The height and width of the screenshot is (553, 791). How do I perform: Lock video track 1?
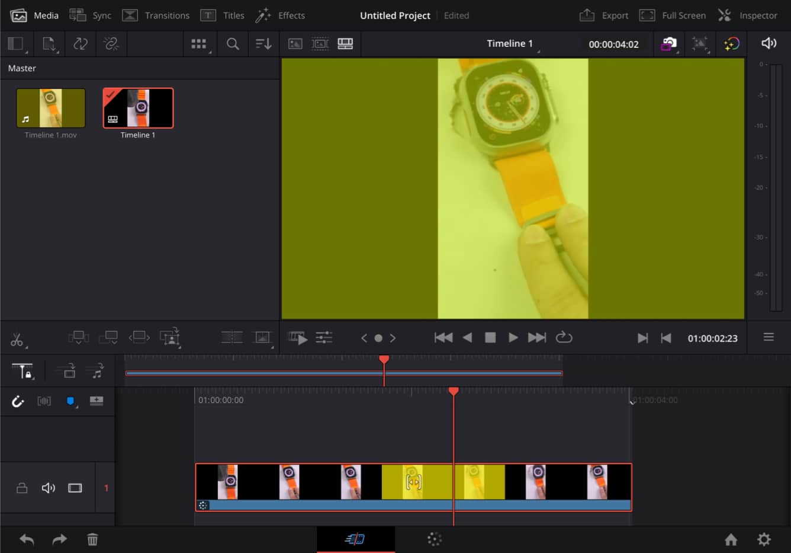(x=22, y=488)
